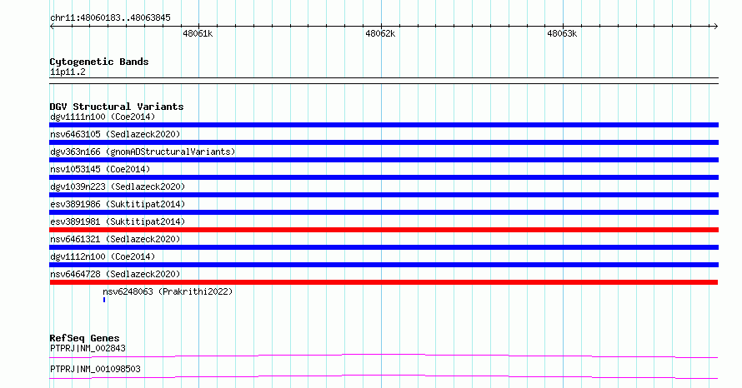Viewport: 742px width, 388px height.
Task: Select the blue bar under nsv6461321
Action: [x=384, y=247]
